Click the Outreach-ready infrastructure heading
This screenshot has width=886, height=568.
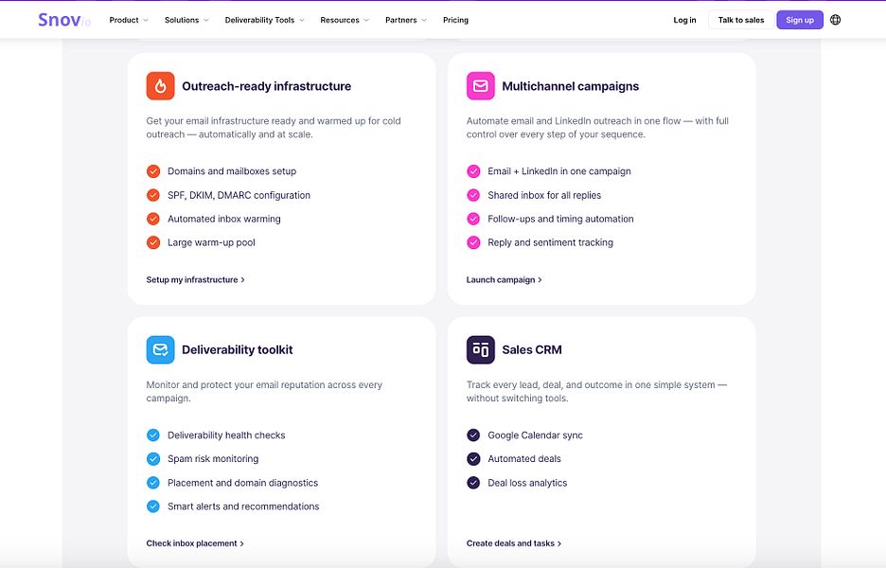pos(267,86)
